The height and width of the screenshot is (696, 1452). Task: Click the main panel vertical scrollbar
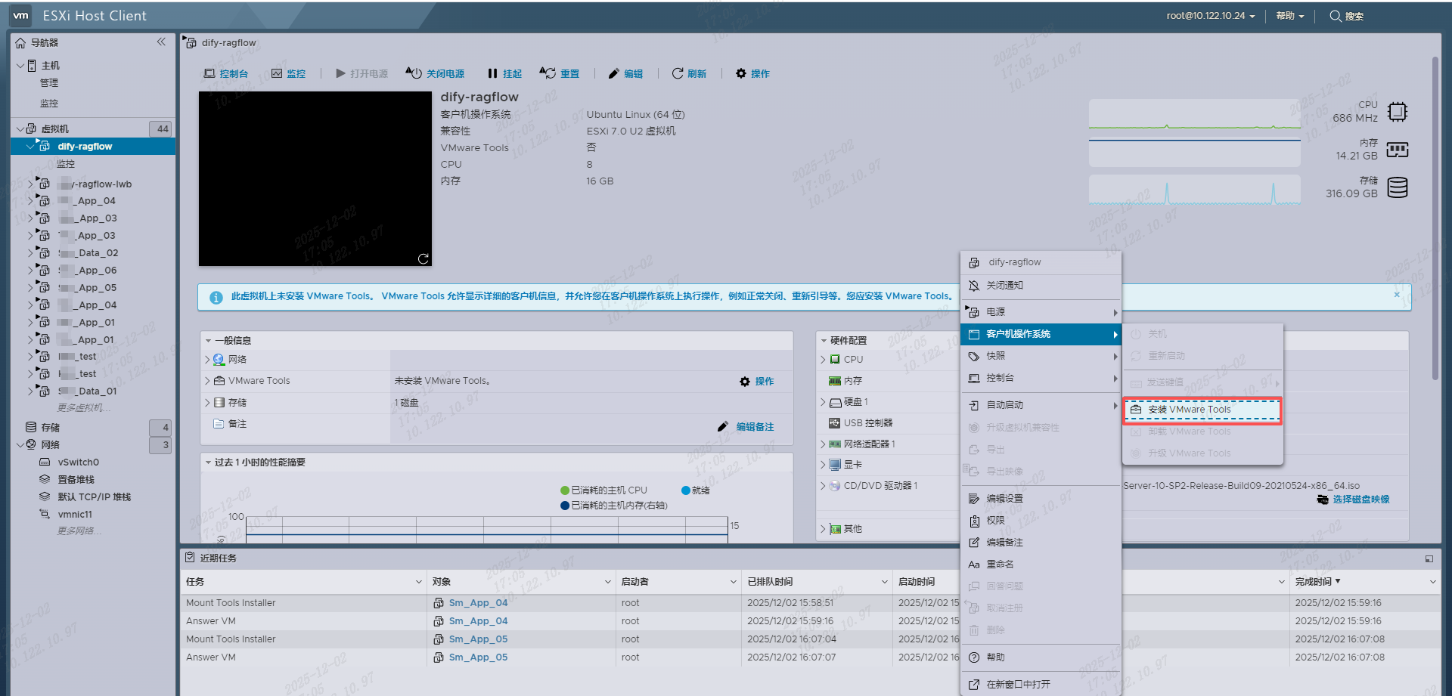click(x=1435, y=218)
